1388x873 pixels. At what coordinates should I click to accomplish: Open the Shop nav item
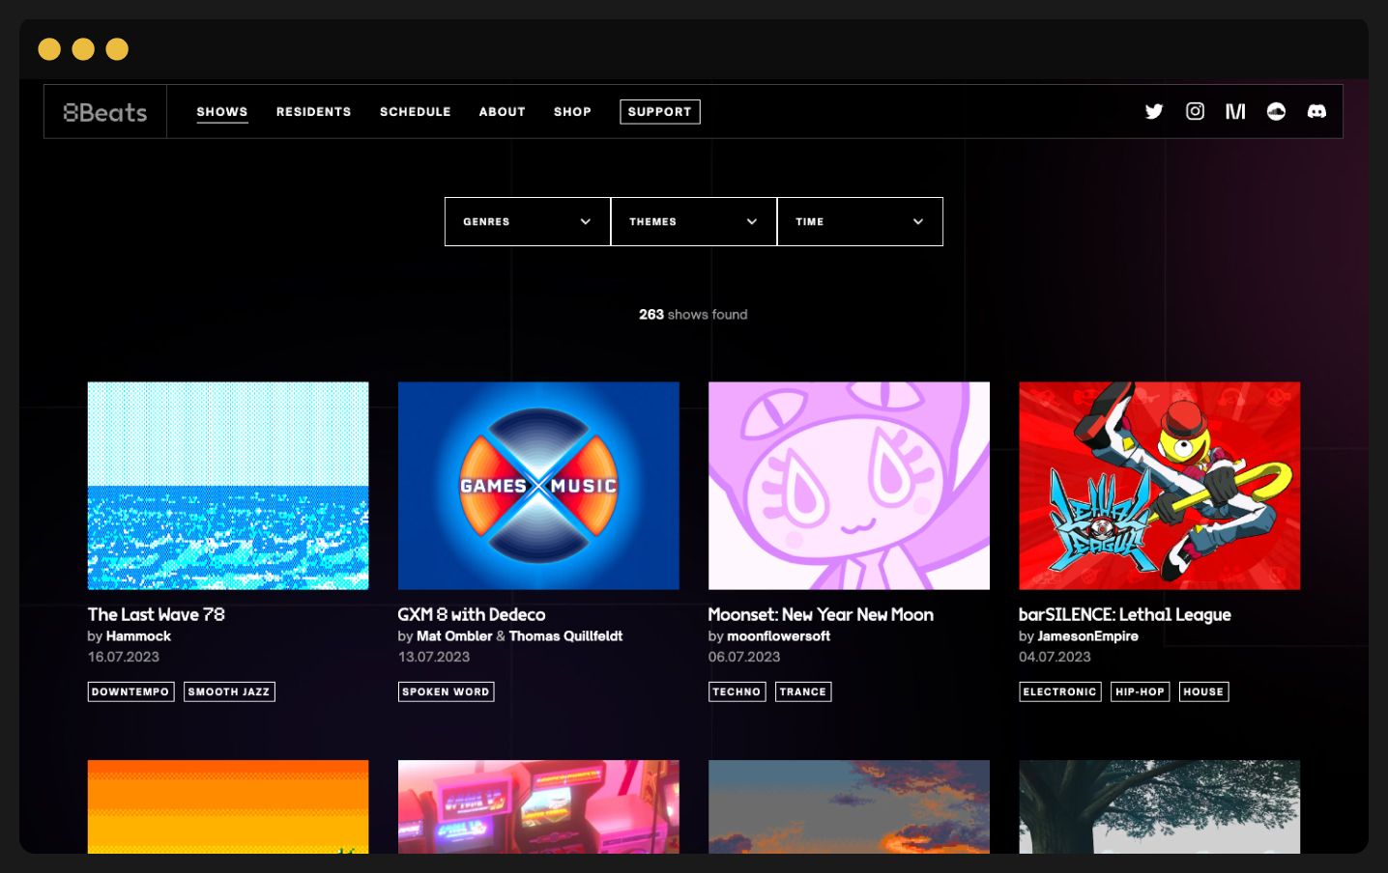click(x=572, y=112)
